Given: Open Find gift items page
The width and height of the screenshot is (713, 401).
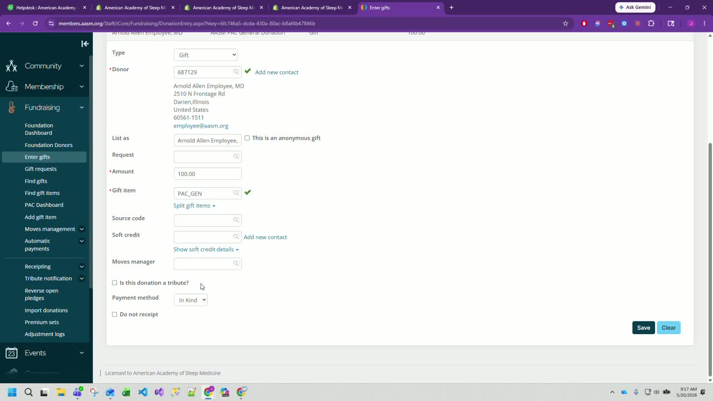Looking at the screenshot, I should click(x=42, y=193).
